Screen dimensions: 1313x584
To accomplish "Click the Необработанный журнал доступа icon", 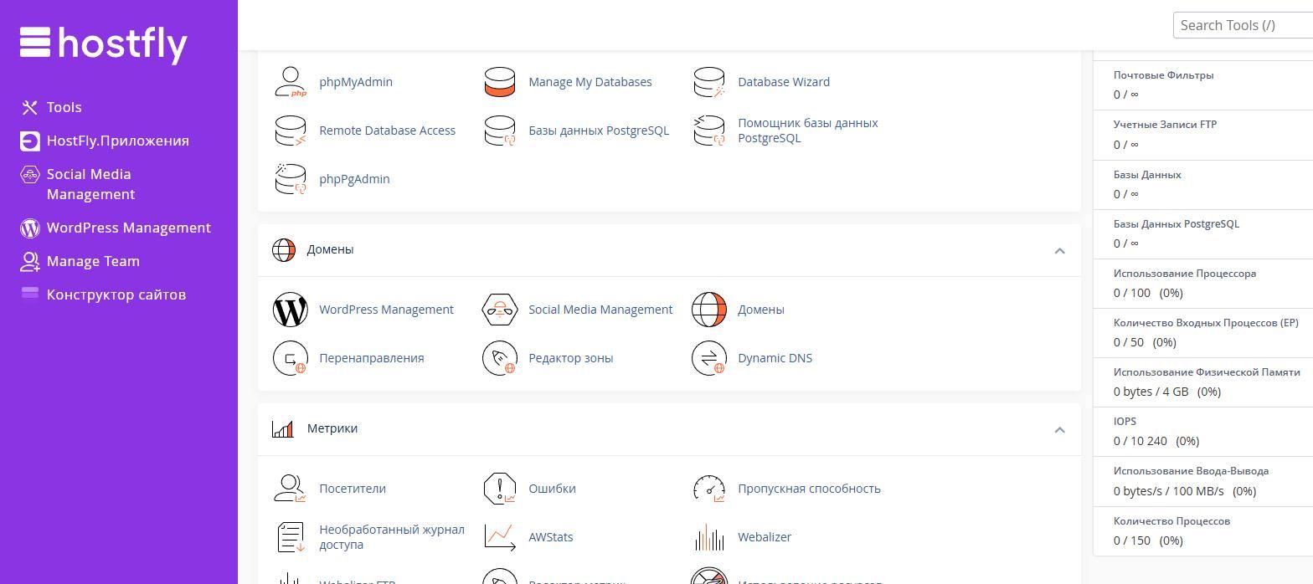I will (291, 537).
